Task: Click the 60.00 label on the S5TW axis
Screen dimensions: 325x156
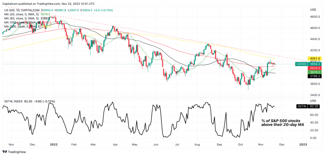Action: coord(314,115)
